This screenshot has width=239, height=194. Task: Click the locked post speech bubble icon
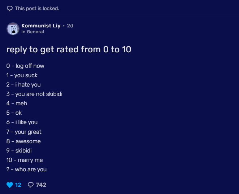pos(10,8)
